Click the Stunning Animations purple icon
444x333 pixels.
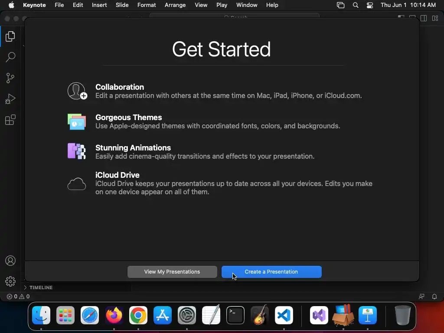pyautogui.click(x=76, y=151)
